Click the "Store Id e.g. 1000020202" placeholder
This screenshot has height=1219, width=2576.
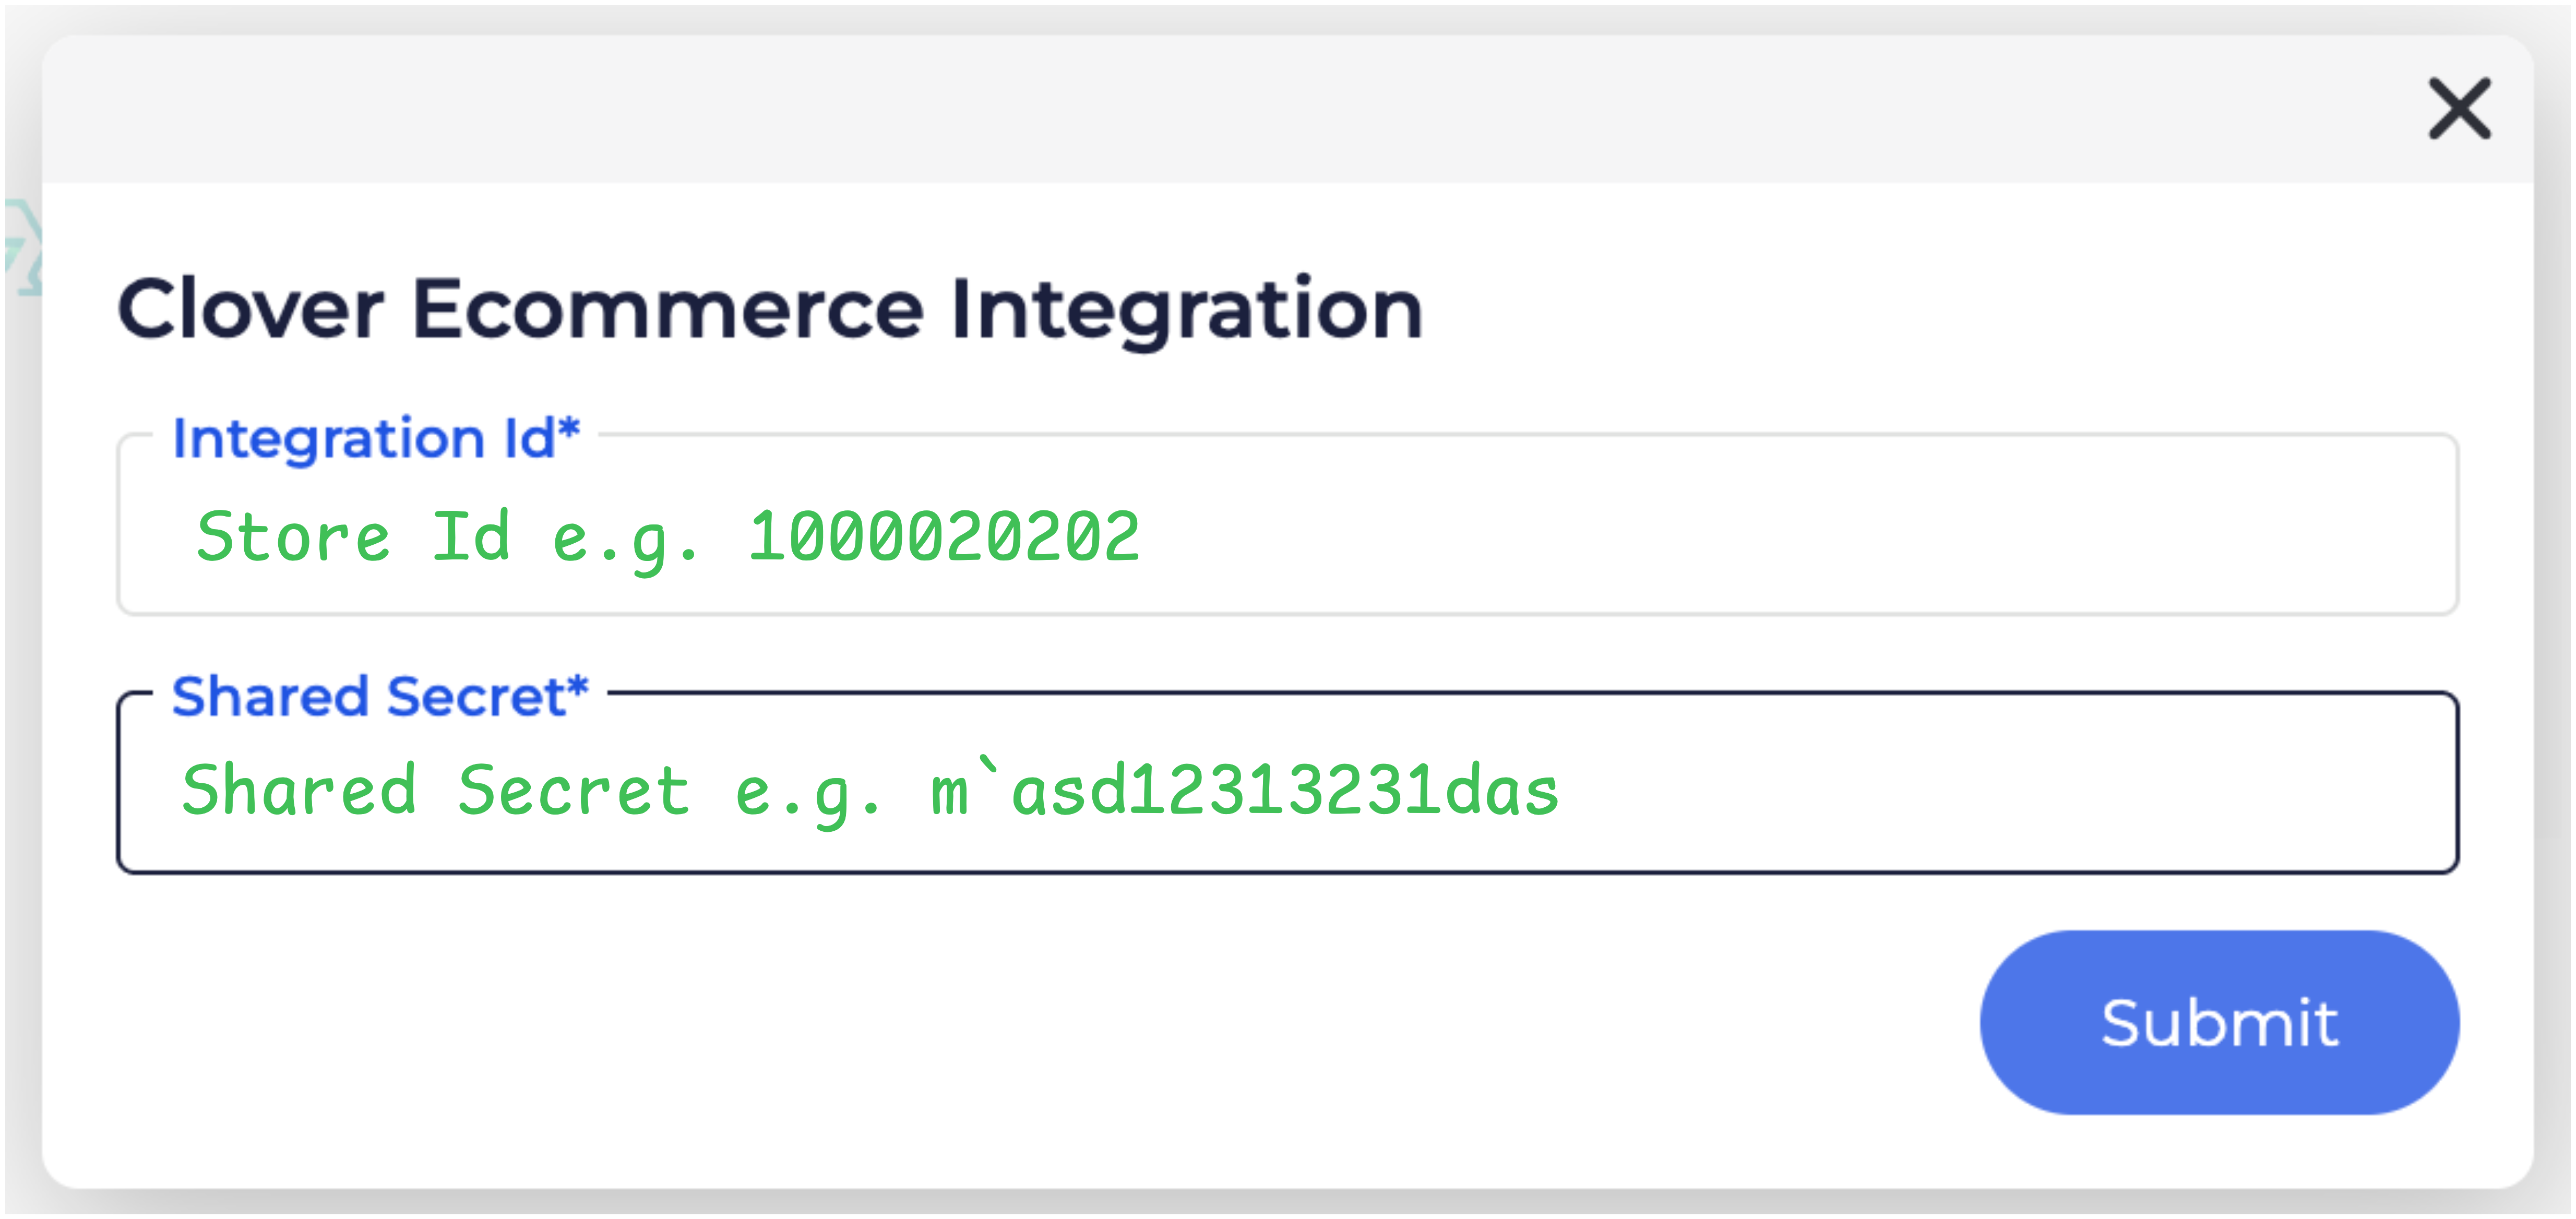click(667, 537)
